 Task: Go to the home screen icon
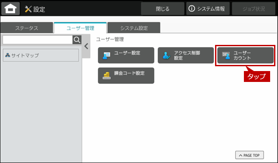[x=10, y=8]
